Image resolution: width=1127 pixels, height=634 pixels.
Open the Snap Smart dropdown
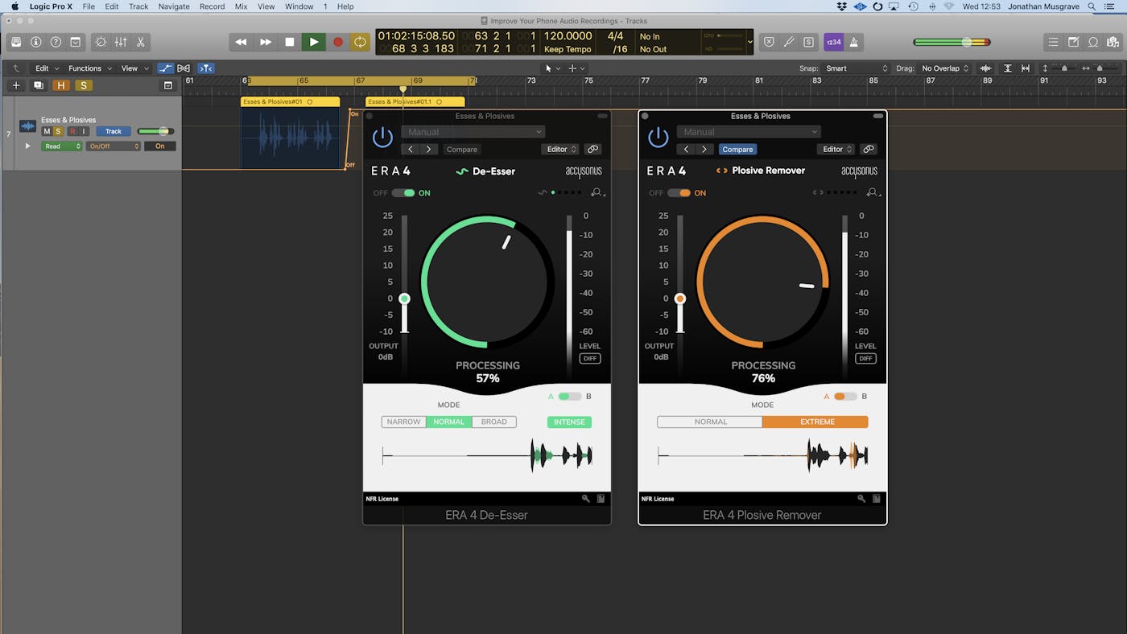point(856,68)
